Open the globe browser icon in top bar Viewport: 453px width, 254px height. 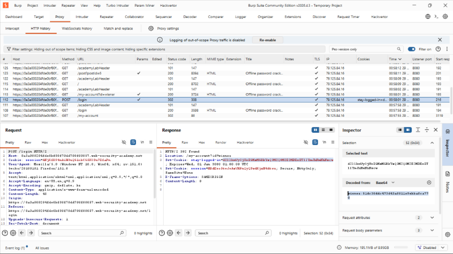428,16
